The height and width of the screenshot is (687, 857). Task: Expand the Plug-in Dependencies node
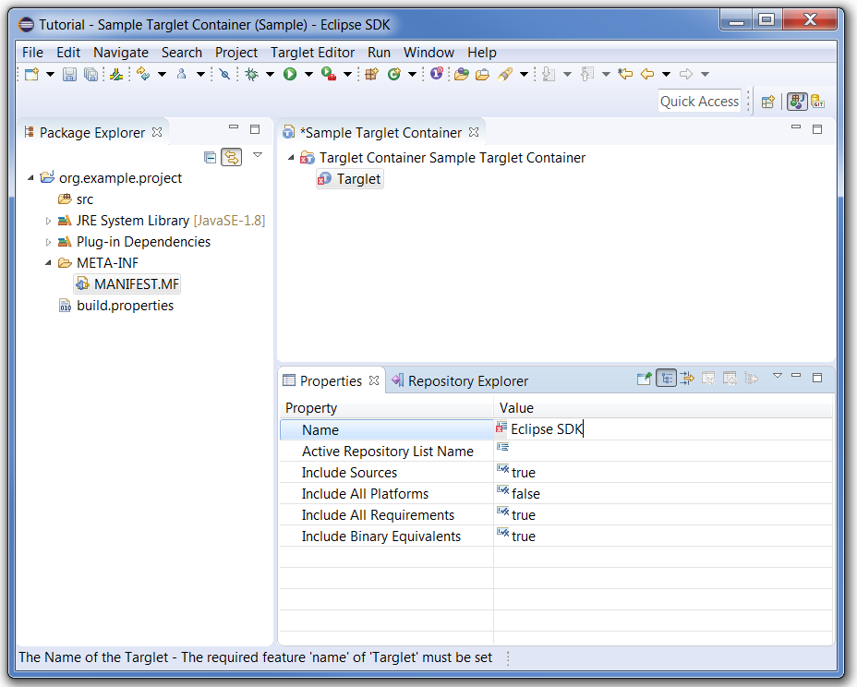48,242
